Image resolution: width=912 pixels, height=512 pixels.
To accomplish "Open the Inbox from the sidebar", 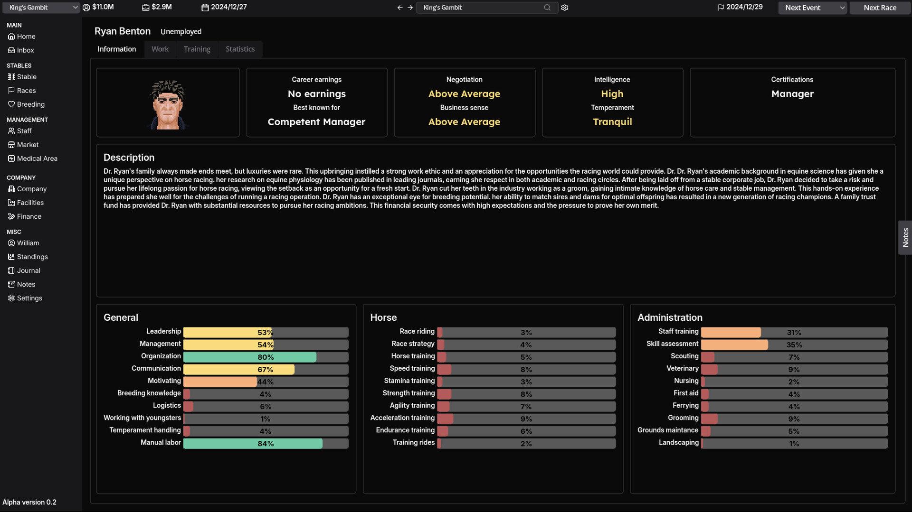I will (x=25, y=50).
